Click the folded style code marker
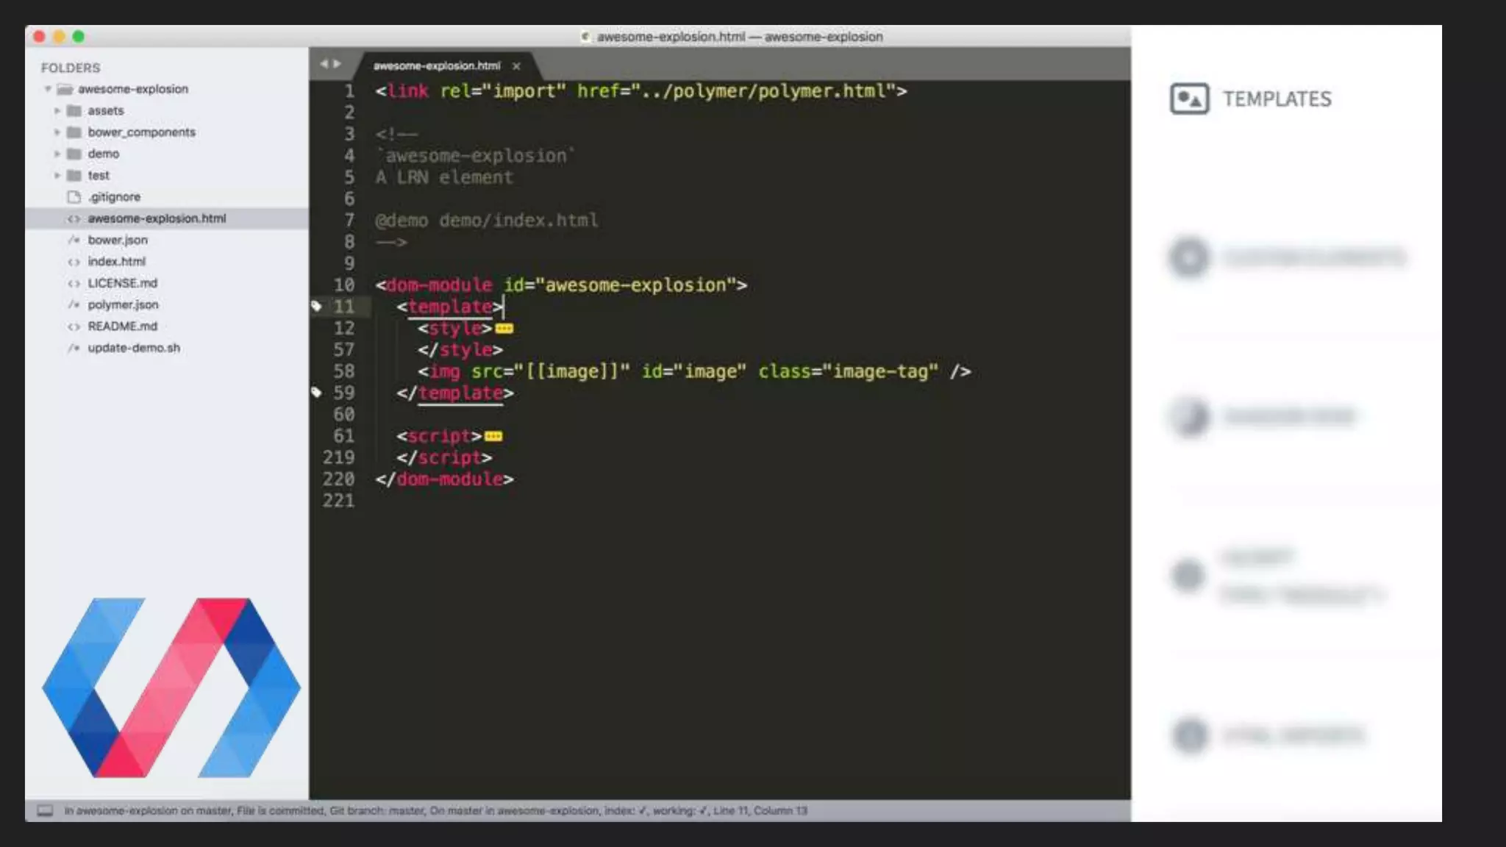 [x=504, y=329]
